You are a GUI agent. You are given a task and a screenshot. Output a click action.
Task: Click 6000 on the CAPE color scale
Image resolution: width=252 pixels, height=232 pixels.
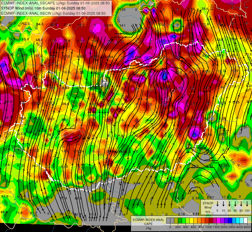[x=247, y=227]
